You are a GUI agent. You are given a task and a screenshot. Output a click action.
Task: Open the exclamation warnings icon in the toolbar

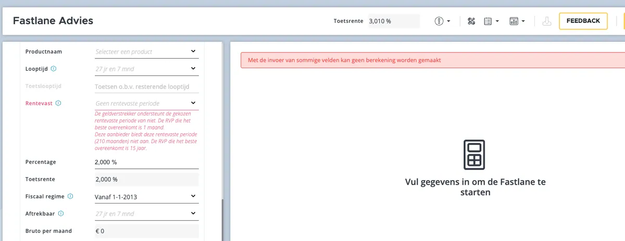(x=439, y=21)
